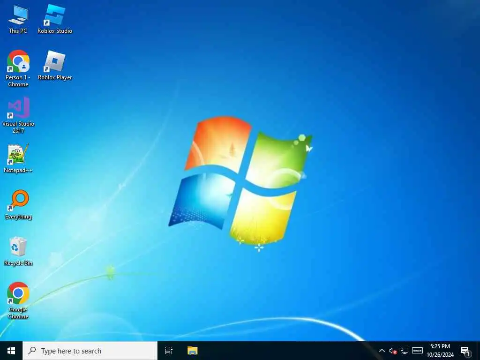Image resolution: width=480 pixels, height=360 pixels.
Task: Select the Recycle Bin icon
Action: 18,251
